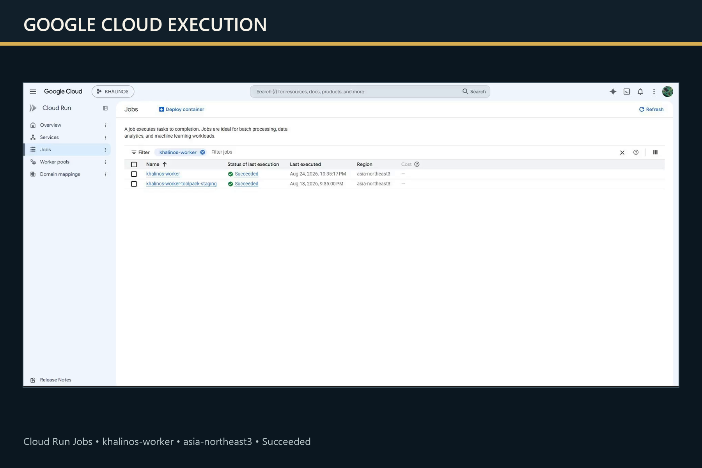Expand Worker pools three-dot options
702x468 pixels.
coord(105,162)
